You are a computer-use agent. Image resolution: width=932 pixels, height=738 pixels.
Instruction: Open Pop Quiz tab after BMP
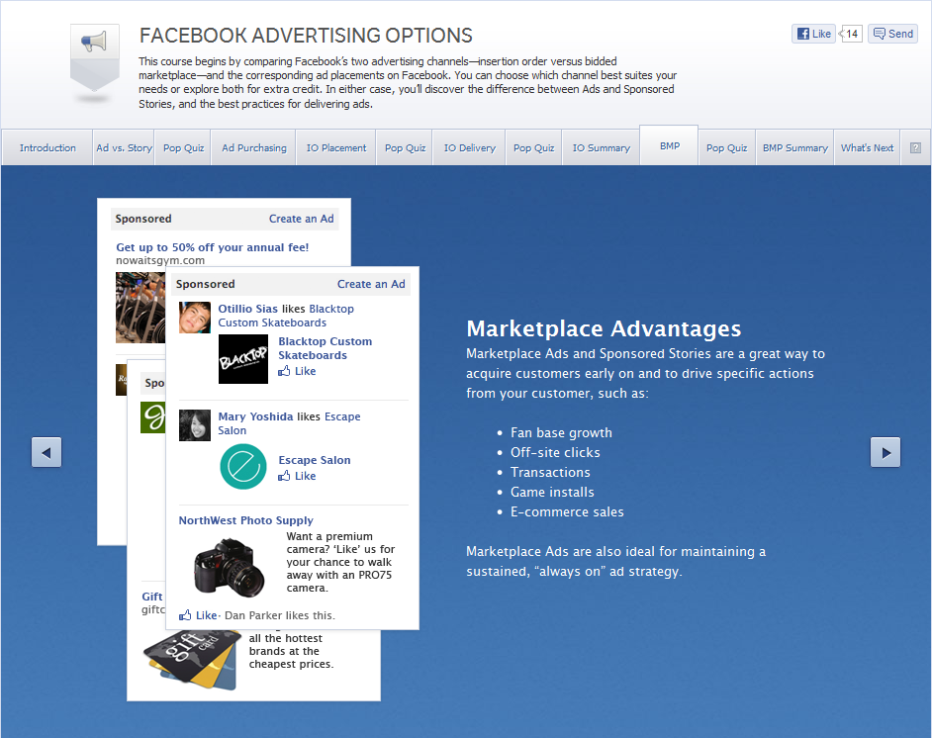726,148
